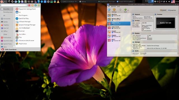The height and width of the screenshot is (100, 179).
Task: Click the Display section header
Action: coord(154,33)
